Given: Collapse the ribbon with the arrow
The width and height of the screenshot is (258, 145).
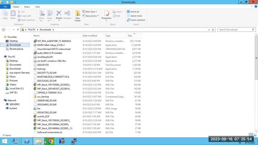Looking at the screenshot, I should pos(252,6).
